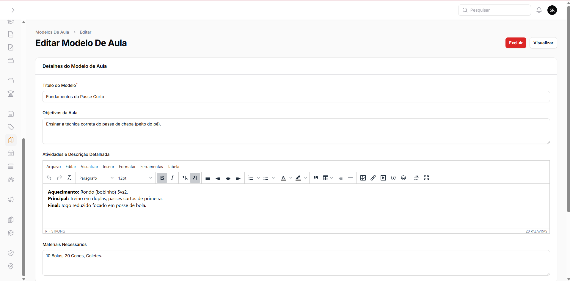Open the Parágrafo block format dropdown
The height and width of the screenshot is (281, 570).
click(x=96, y=178)
